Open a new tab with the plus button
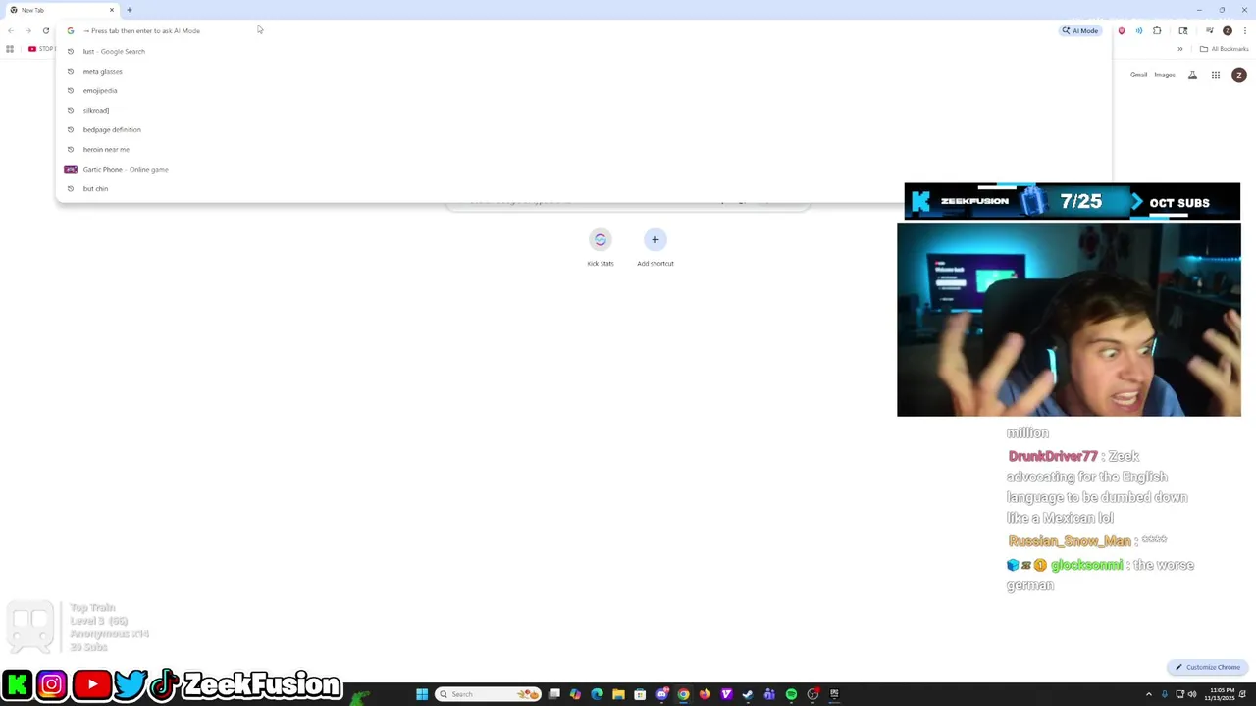 [129, 10]
